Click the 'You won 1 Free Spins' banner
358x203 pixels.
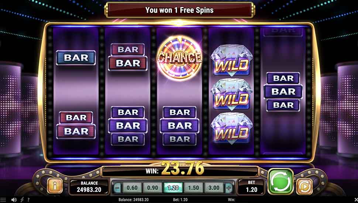coord(179,10)
